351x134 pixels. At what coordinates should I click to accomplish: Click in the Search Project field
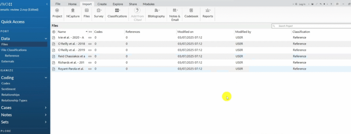[x=311, y=26]
